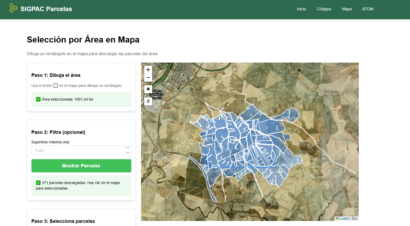Click the down arrow on Superficie máxima
Image resolution: width=410 pixels, height=226 pixels.
(128, 152)
